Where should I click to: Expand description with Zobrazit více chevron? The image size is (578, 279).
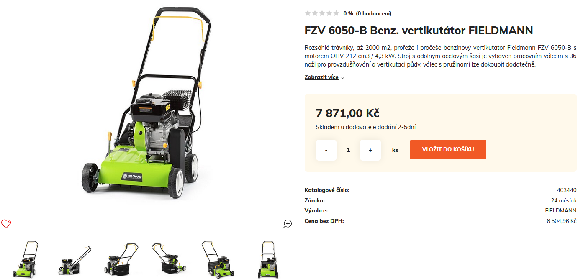(x=343, y=78)
